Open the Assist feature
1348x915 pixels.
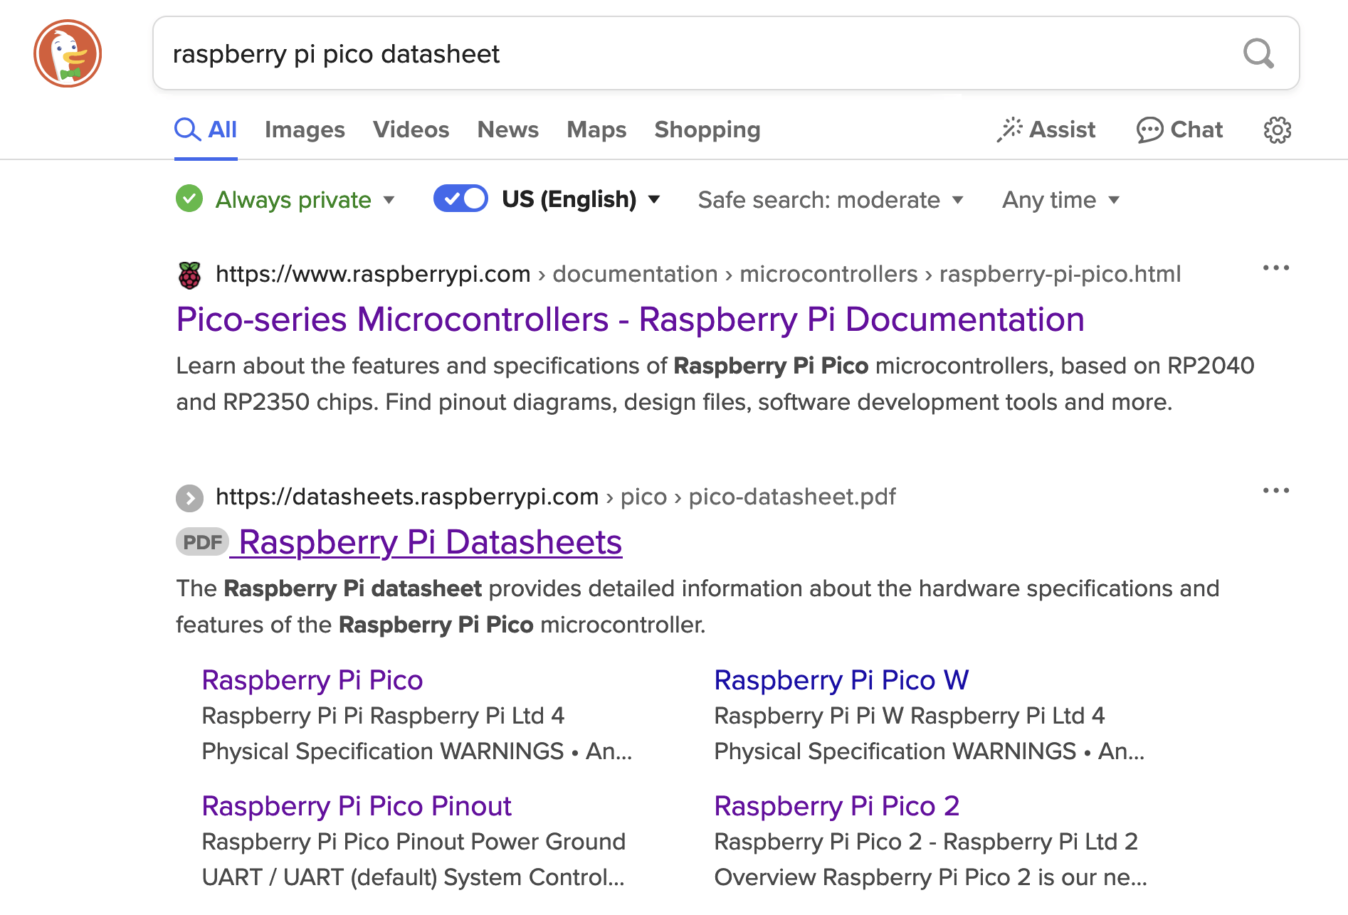coord(1046,130)
